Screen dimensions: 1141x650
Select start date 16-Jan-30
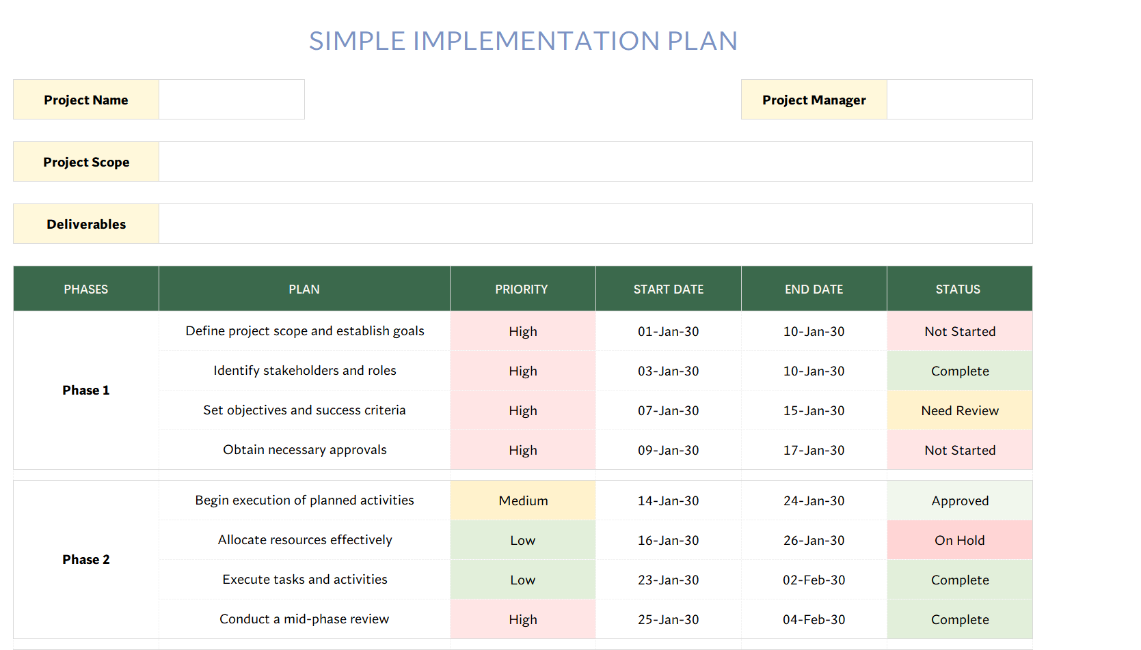coord(669,540)
